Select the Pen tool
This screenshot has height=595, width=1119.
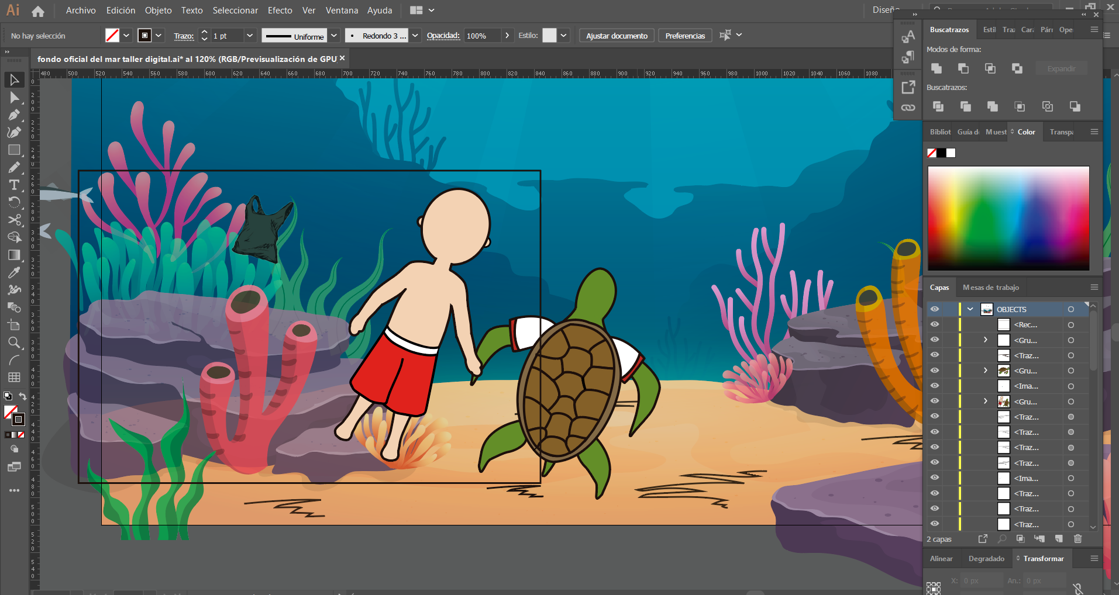click(15, 115)
